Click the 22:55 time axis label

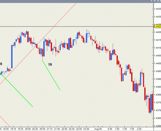point(79,129)
